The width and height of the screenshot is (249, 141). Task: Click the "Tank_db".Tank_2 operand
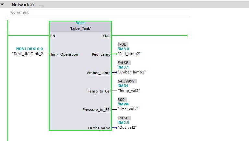pyautogui.click(x=28, y=54)
